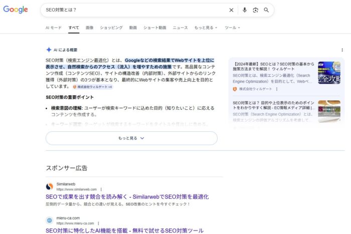The width and height of the screenshot is (351, 234).
Task: Start voice search with microphone icon
Action: [x=245, y=10]
